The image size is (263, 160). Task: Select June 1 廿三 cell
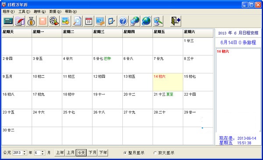pyautogui.click(x=198, y=46)
